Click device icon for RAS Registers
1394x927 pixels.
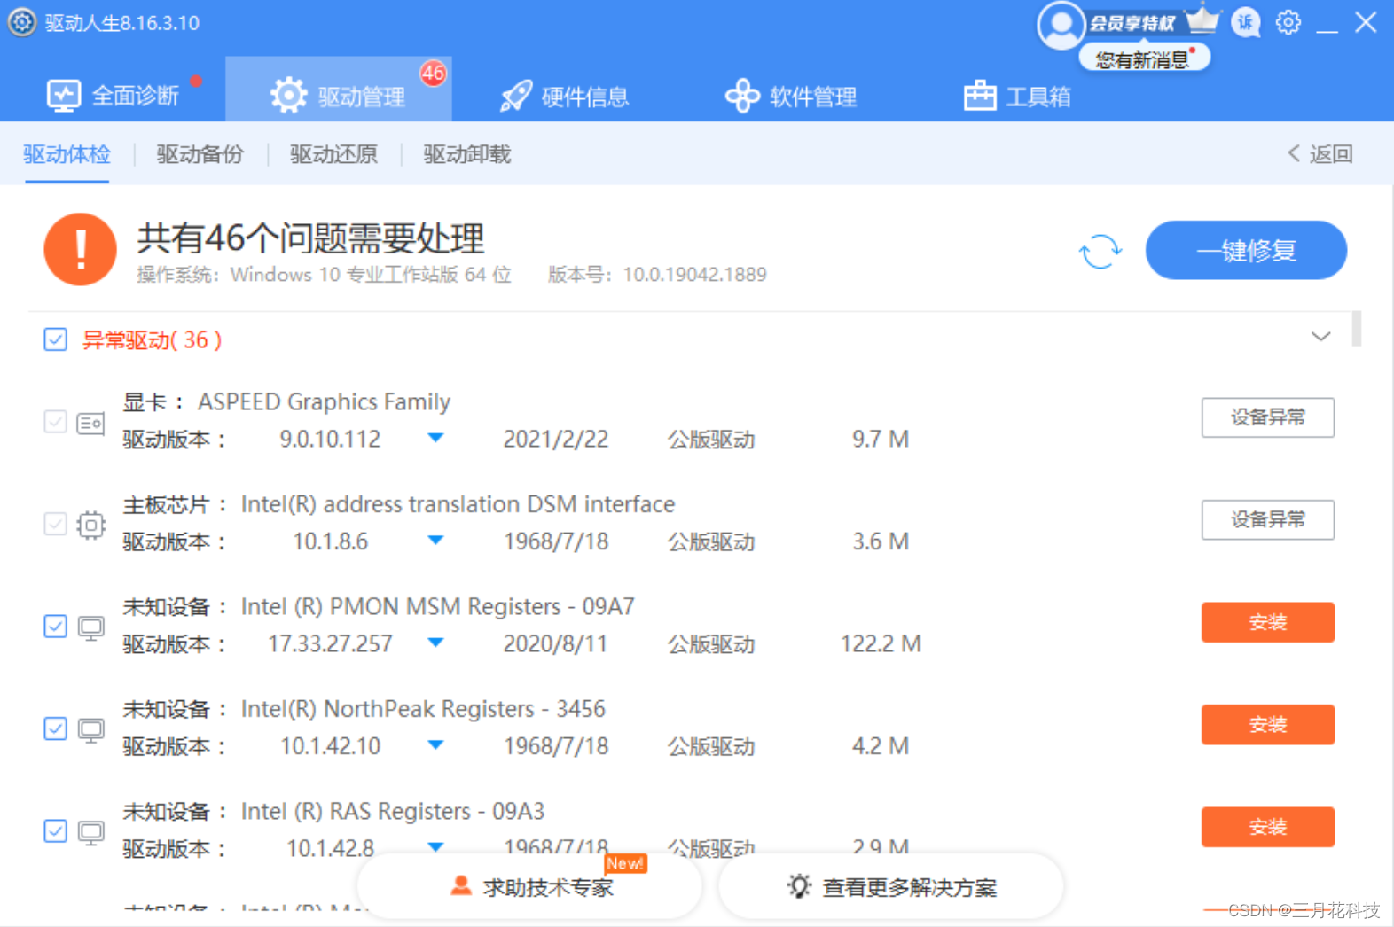(90, 833)
